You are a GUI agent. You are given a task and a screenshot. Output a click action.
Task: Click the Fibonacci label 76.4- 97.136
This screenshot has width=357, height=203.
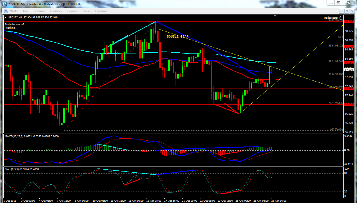click(336, 103)
